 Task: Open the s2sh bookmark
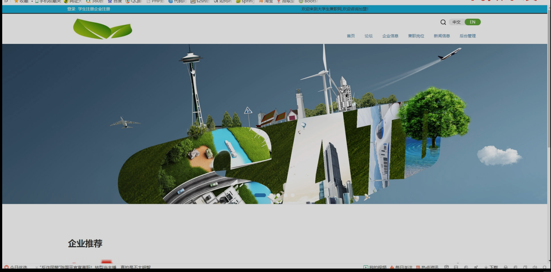tap(200, 2)
